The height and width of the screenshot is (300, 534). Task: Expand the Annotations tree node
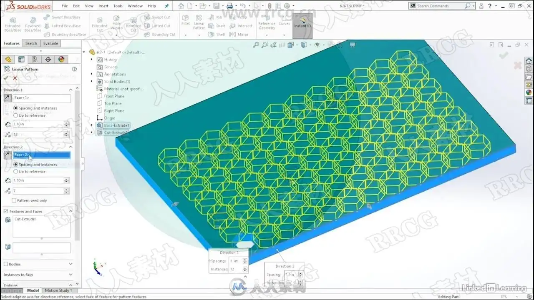92,74
